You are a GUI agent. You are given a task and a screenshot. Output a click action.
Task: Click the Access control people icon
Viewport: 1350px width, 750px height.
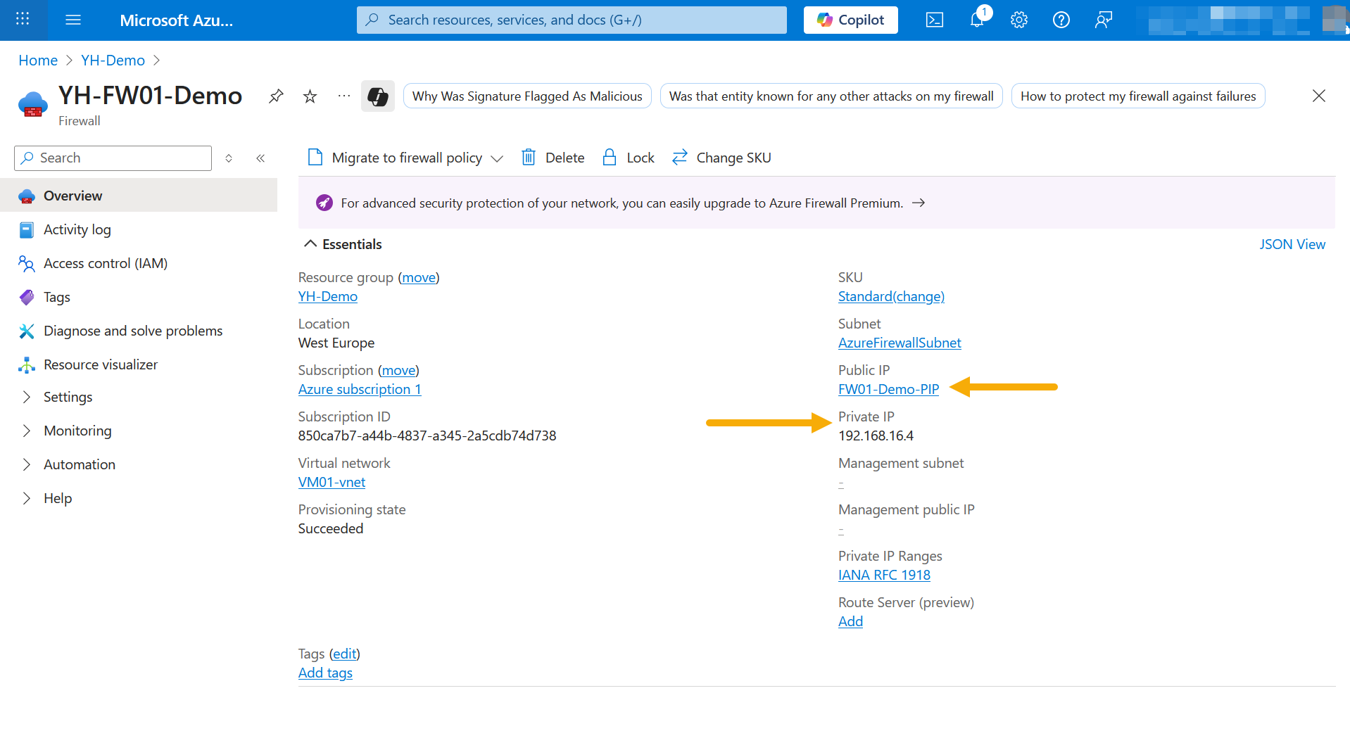coord(27,263)
